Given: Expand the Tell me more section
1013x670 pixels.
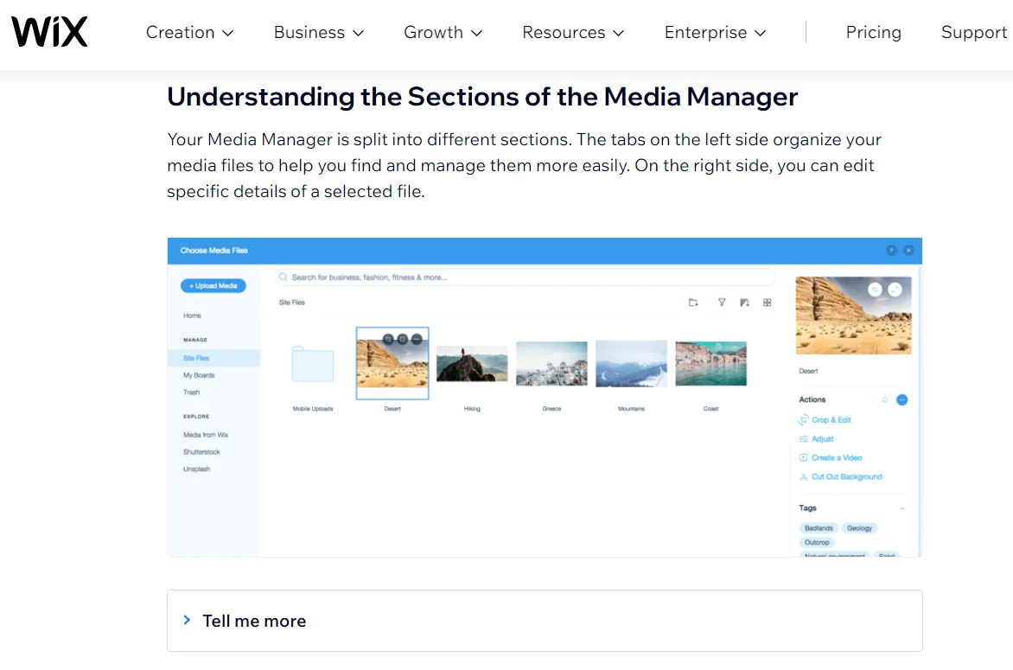Looking at the screenshot, I should [x=254, y=621].
